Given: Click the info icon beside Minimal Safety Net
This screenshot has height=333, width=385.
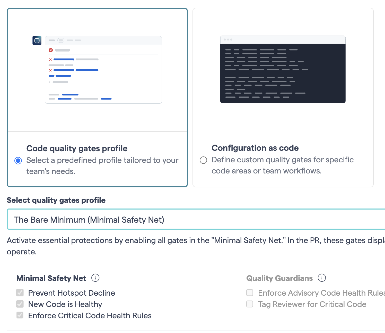Looking at the screenshot, I should [95, 278].
